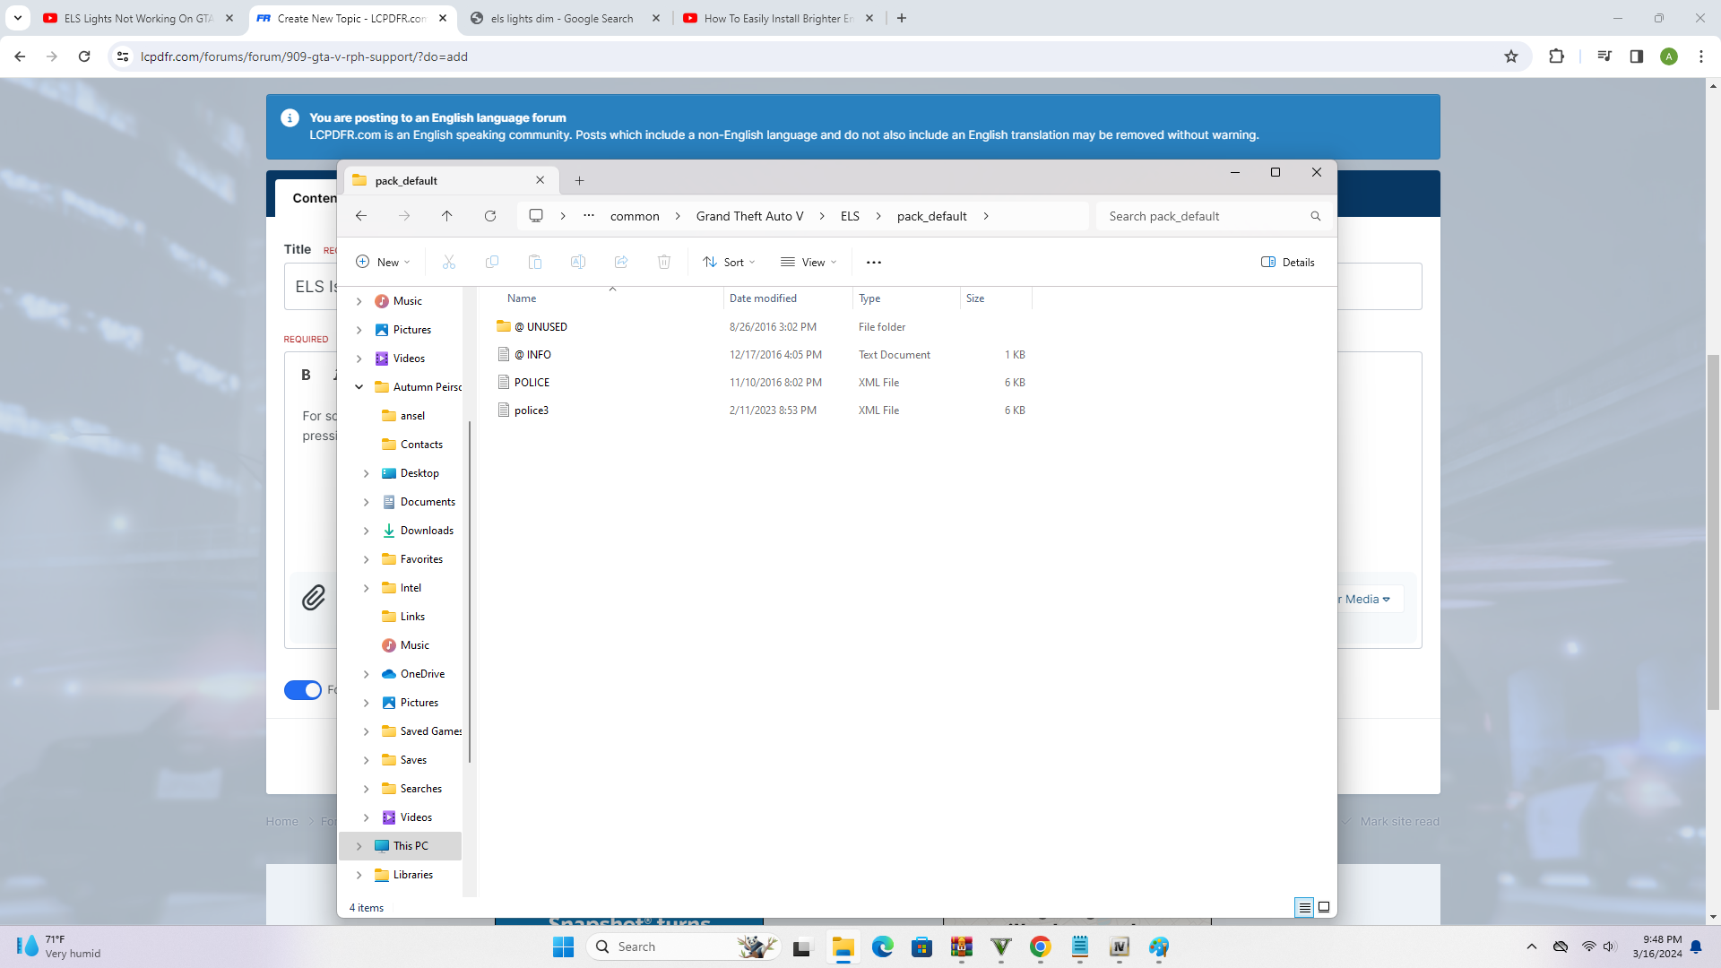This screenshot has height=968, width=1721.
Task: Click the Up directory arrow icon
Action: point(446,216)
